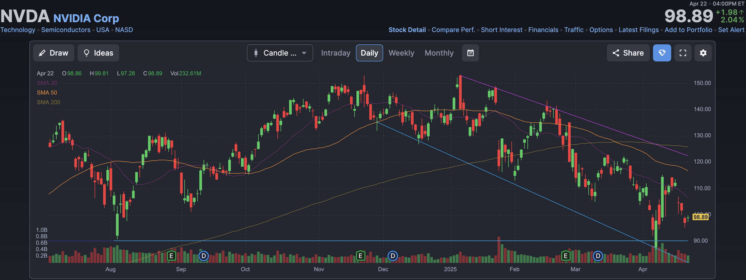Toggle the SMA 50 indicator label

click(x=47, y=93)
